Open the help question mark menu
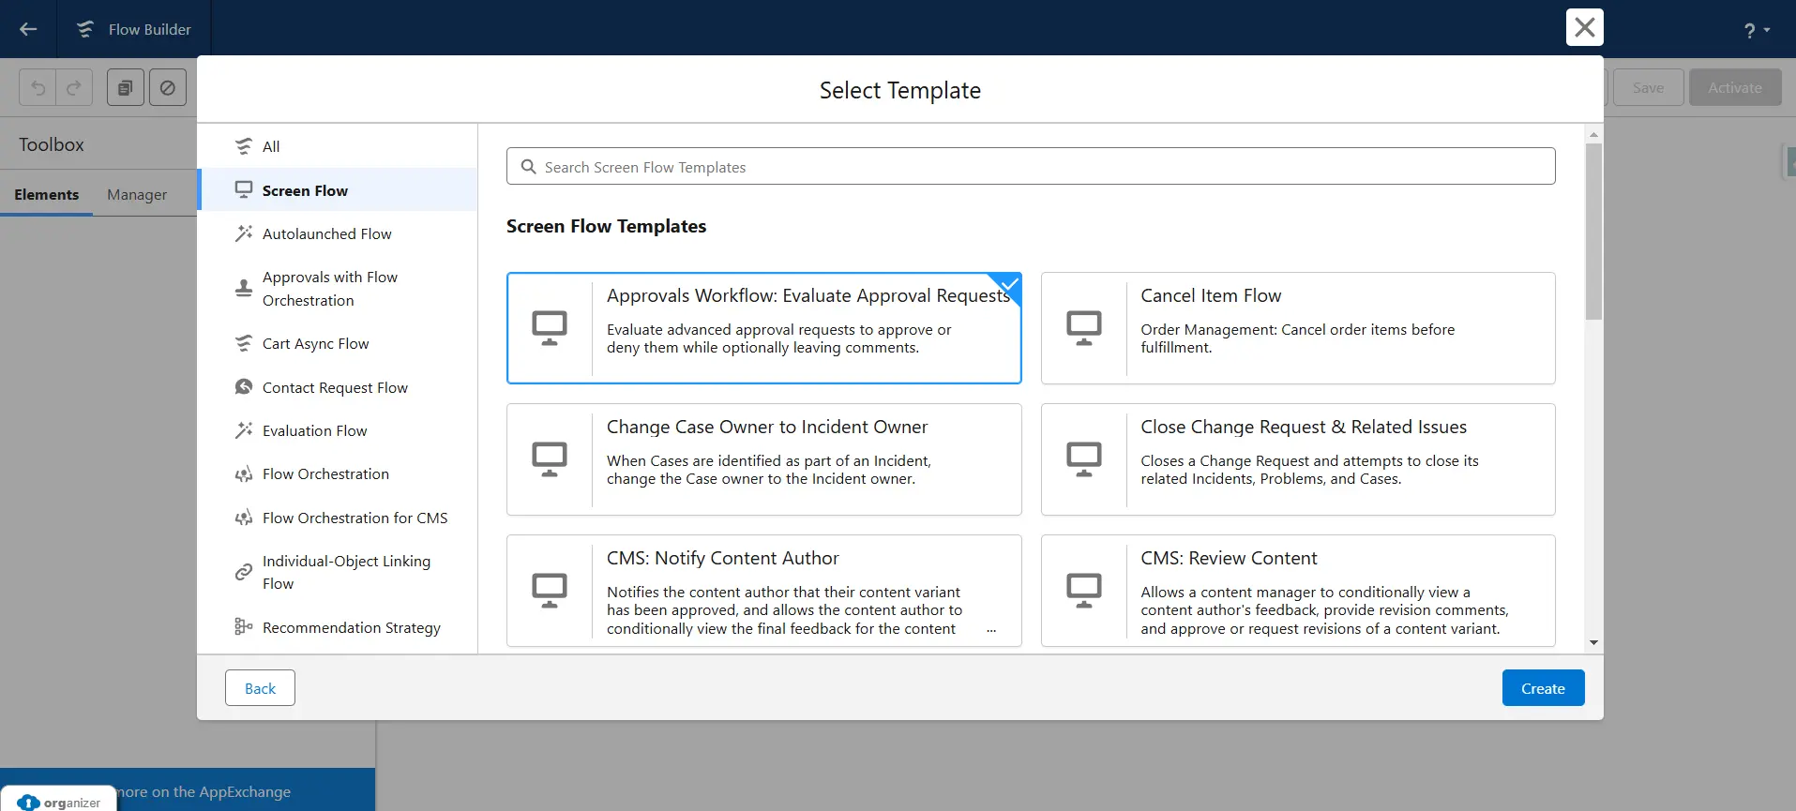Image resolution: width=1796 pixels, height=811 pixels. (x=1757, y=30)
